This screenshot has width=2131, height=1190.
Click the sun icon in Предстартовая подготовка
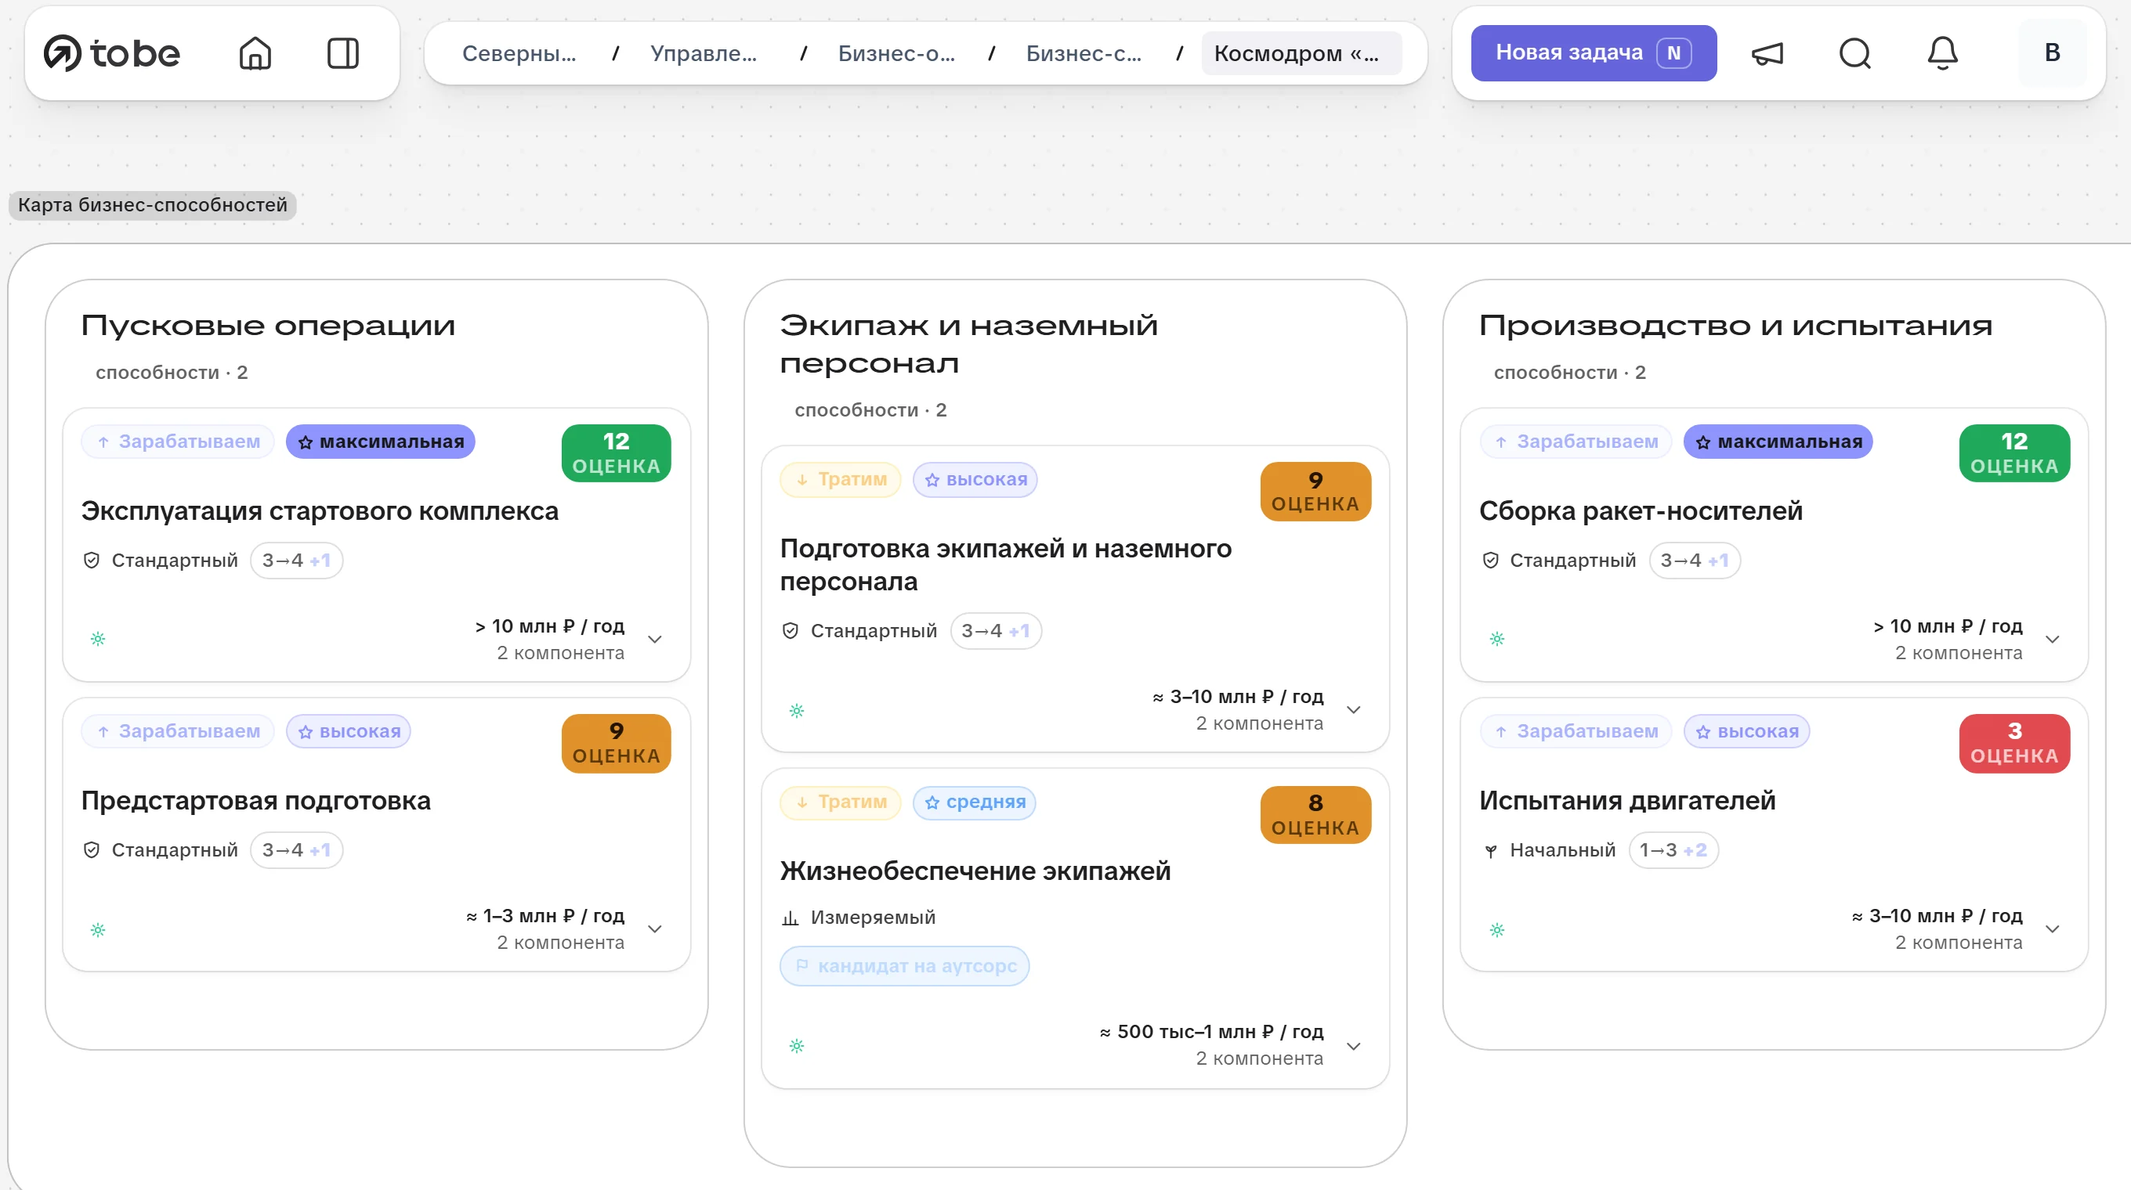coord(98,930)
